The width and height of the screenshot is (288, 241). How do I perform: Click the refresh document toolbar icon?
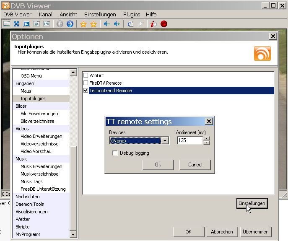pyautogui.click(x=130, y=24)
